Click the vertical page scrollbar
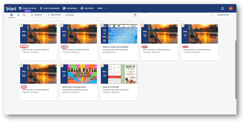The width and height of the screenshot is (245, 123). [236, 70]
